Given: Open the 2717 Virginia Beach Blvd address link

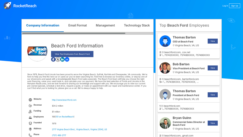Looking at the screenshot, I should tap(79, 129).
